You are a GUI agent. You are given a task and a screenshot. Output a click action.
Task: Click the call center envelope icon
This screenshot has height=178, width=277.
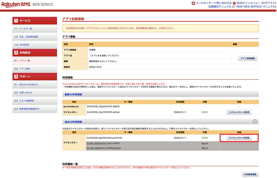(x=193, y=3)
